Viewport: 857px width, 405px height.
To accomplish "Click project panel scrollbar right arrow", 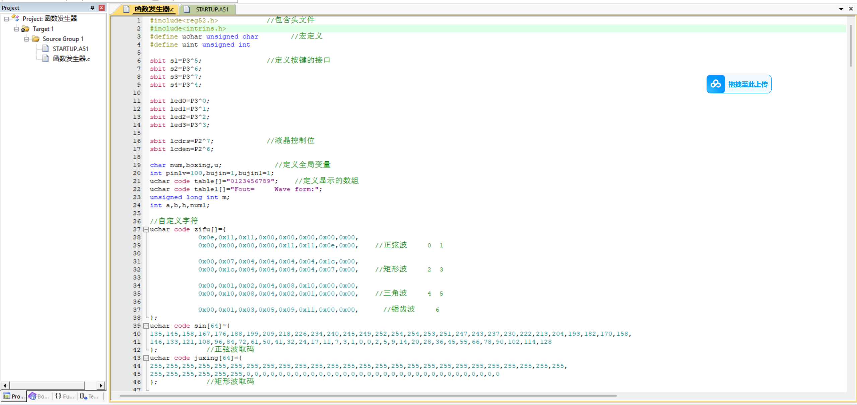I will click(x=101, y=386).
